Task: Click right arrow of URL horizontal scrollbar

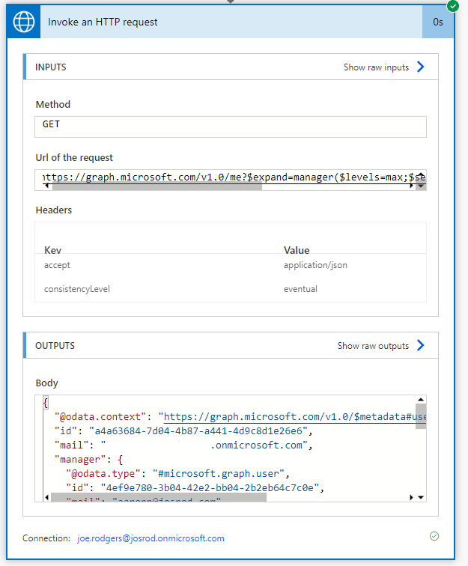Action: [411, 186]
